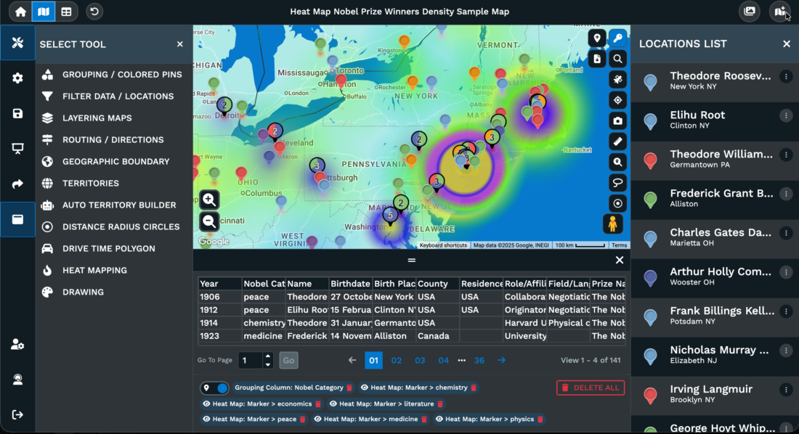
Task: Hide the chemistry heat map layer
Action: tap(365, 388)
